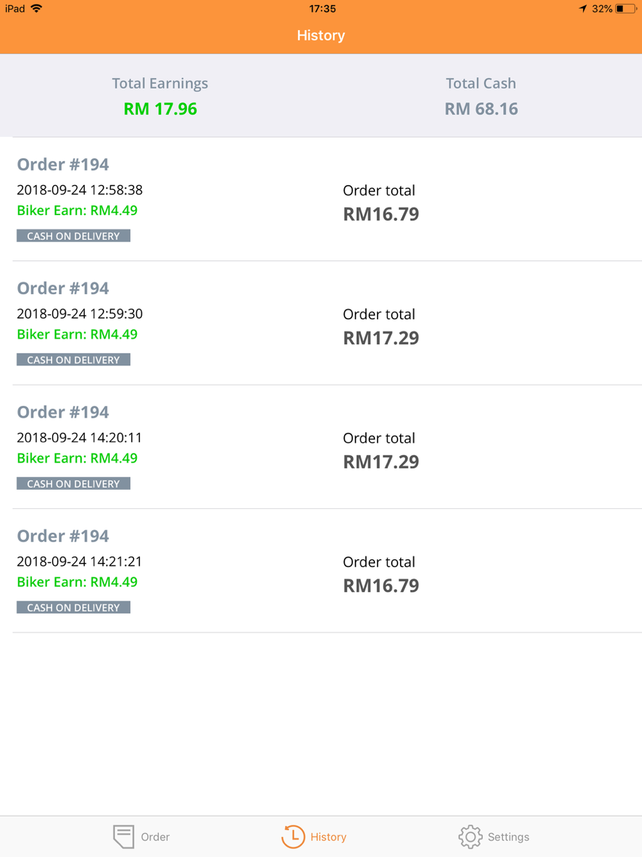The image size is (642, 857).
Task: Open the Order tab icon
Action: tap(123, 836)
